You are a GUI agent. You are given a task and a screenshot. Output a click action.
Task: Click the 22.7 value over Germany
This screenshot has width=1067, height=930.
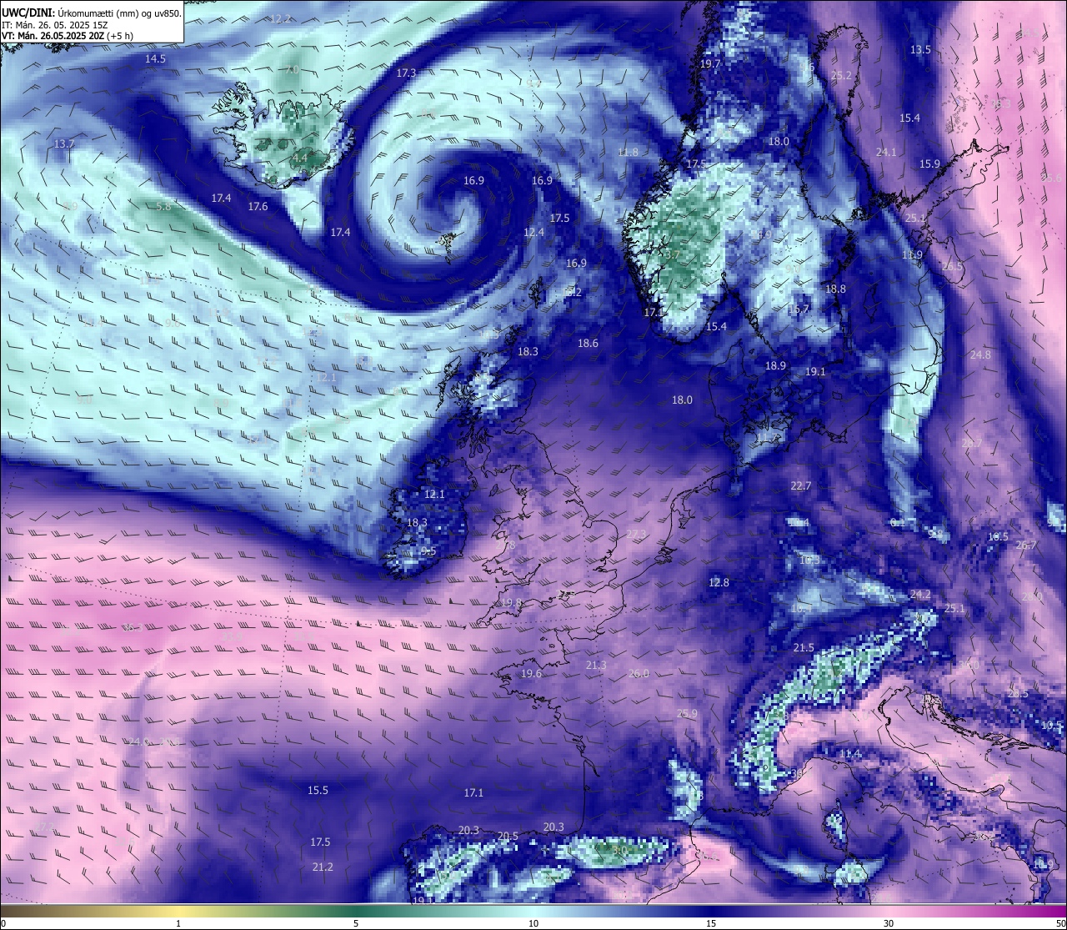(801, 486)
